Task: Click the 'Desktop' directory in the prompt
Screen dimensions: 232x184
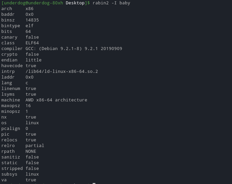Action: pos(75,3)
